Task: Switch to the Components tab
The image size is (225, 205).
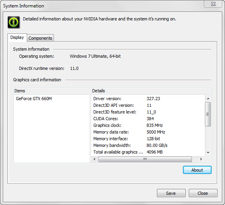Action: tap(41, 38)
